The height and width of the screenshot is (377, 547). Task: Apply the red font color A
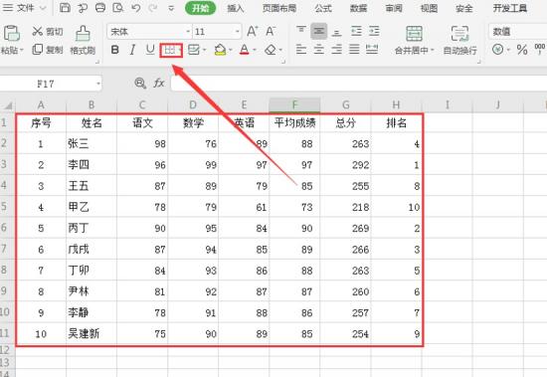(245, 50)
